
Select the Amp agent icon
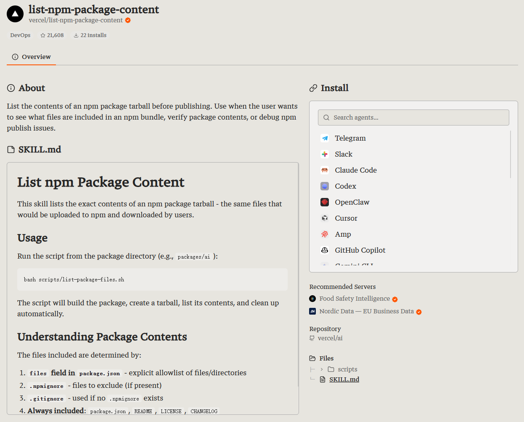[325, 234]
